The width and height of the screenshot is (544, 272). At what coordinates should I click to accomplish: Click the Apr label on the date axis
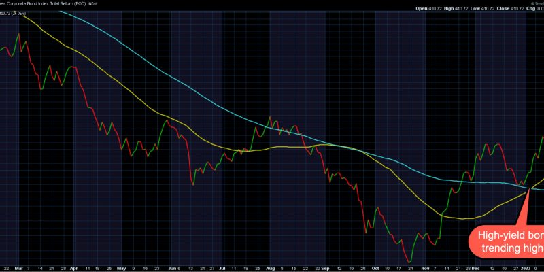[73, 268]
